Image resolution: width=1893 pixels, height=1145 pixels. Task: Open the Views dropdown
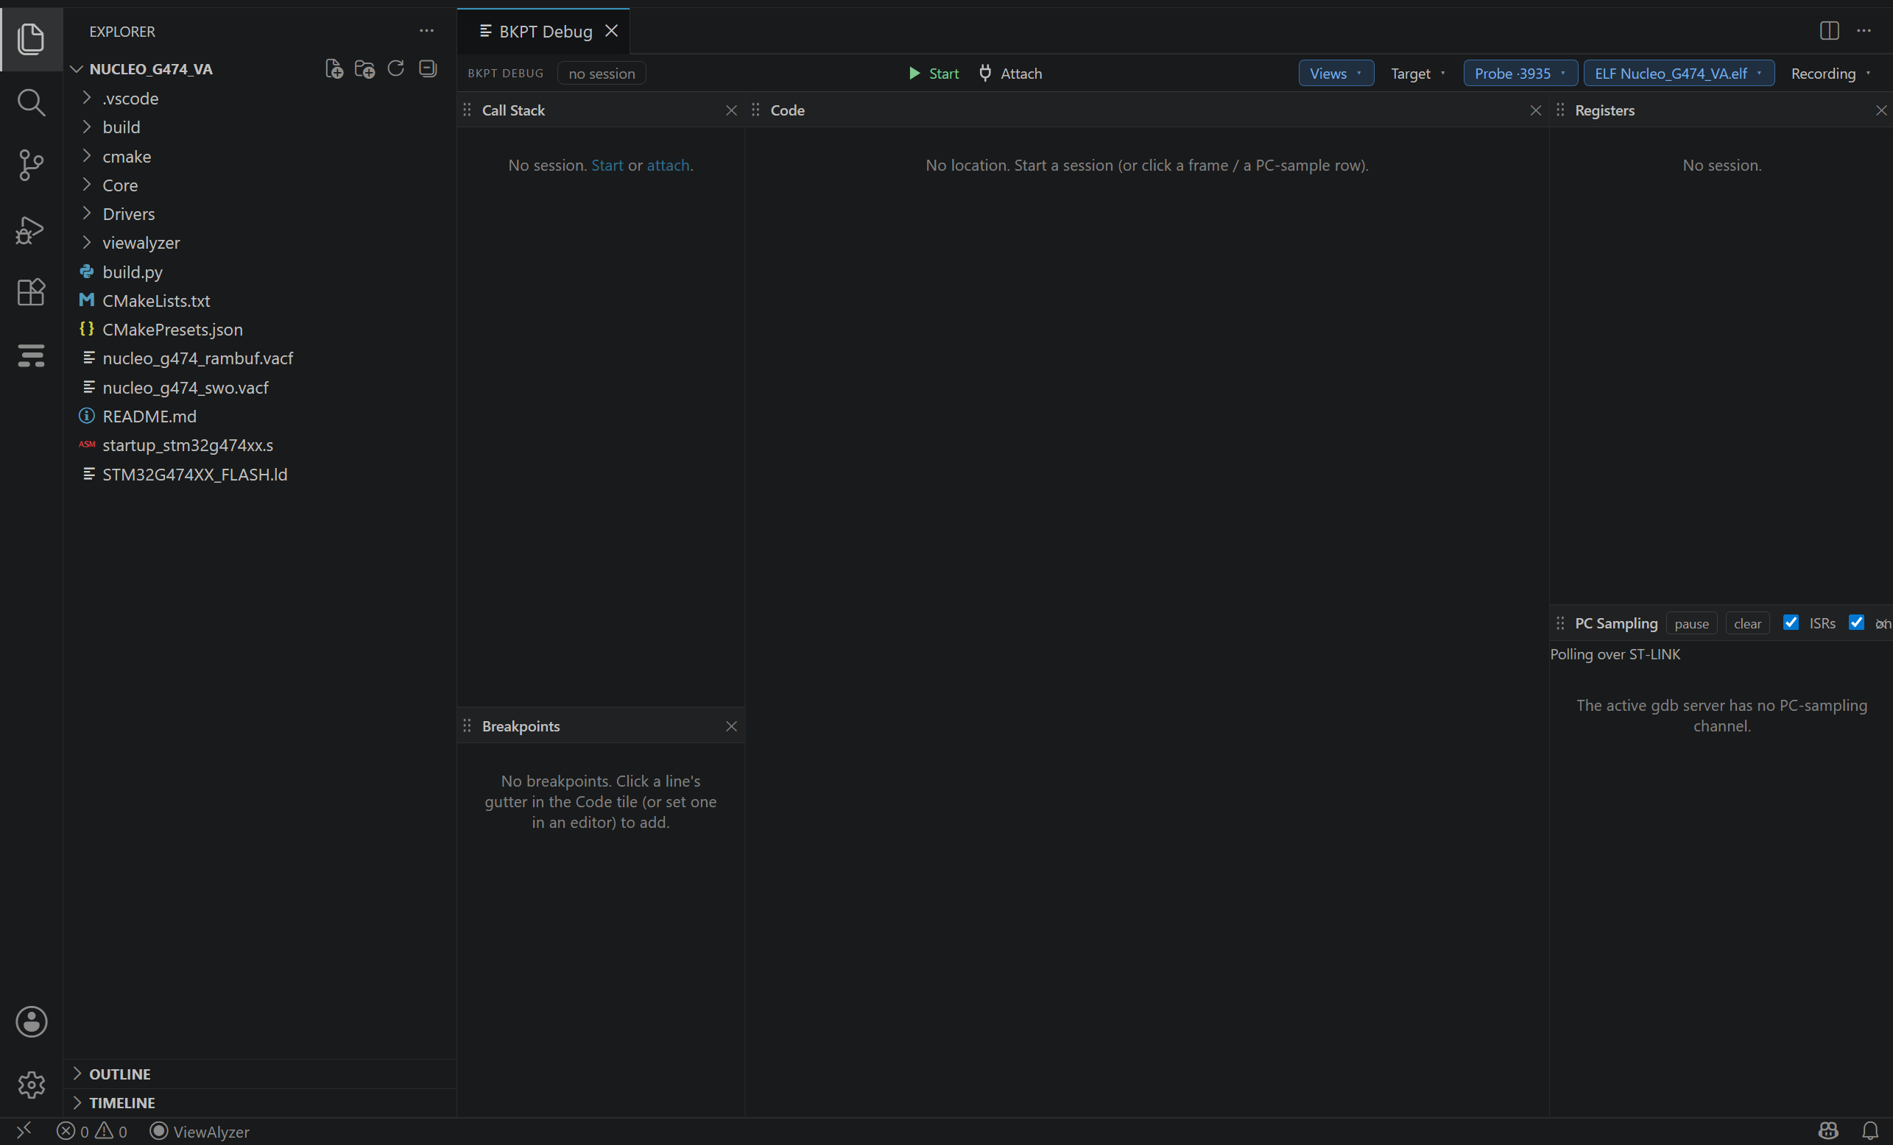coord(1336,74)
